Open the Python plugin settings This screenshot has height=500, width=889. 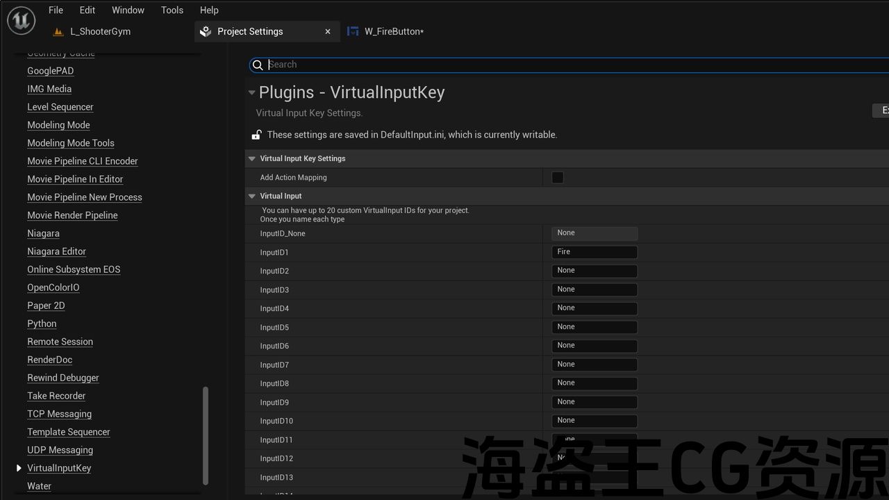coord(42,324)
